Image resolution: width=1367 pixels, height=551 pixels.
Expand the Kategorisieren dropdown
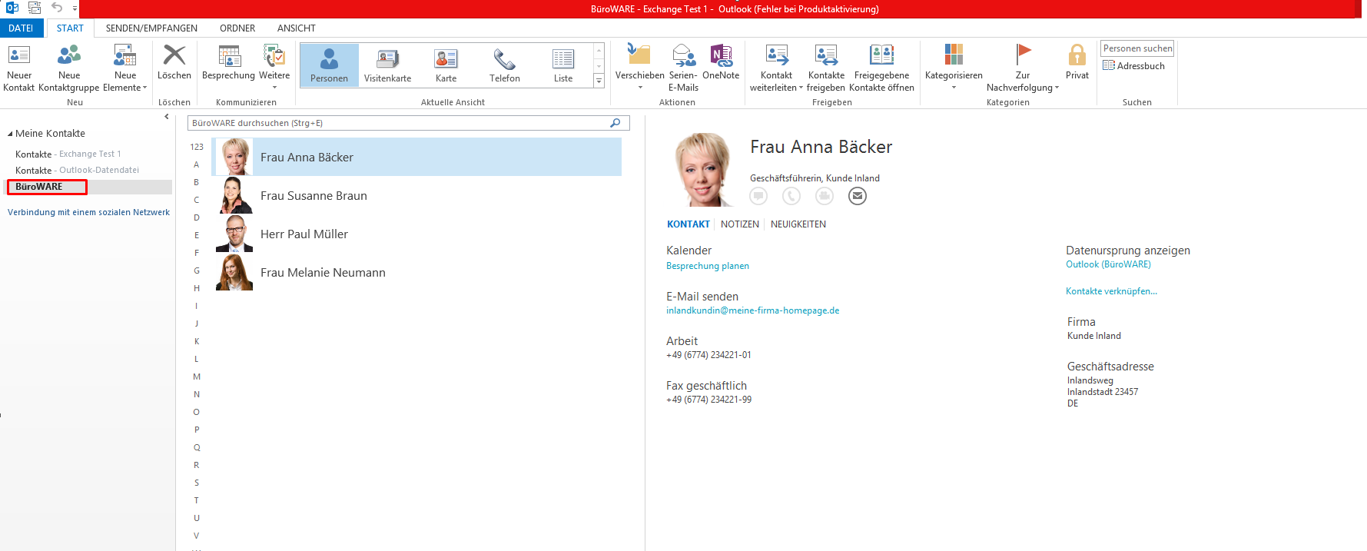pyautogui.click(x=954, y=87)
